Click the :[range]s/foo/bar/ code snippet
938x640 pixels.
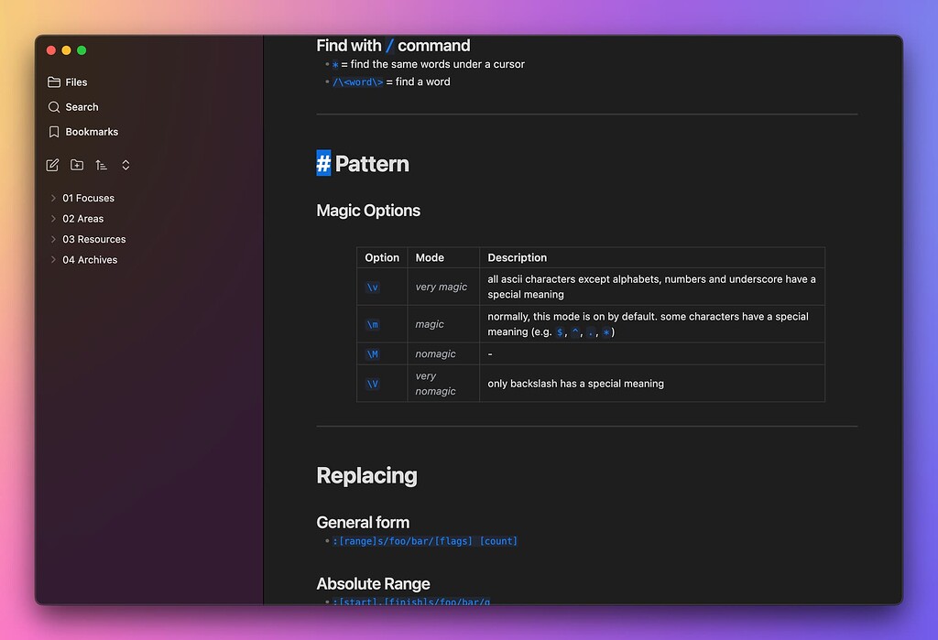pyautogui.click(x=426, y=541)
